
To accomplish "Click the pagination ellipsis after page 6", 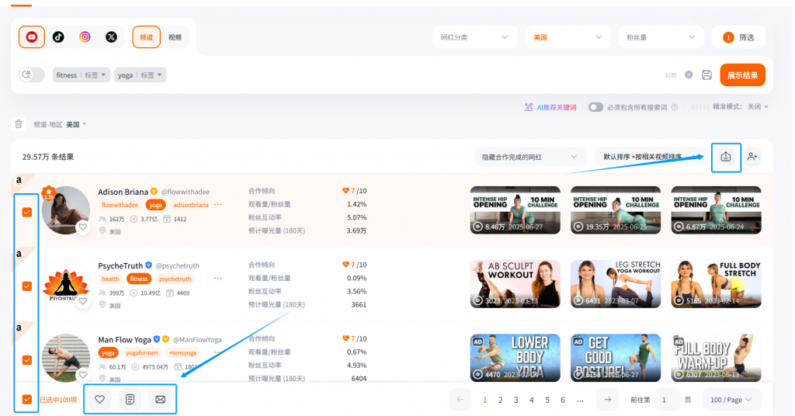I will [580, 400].
